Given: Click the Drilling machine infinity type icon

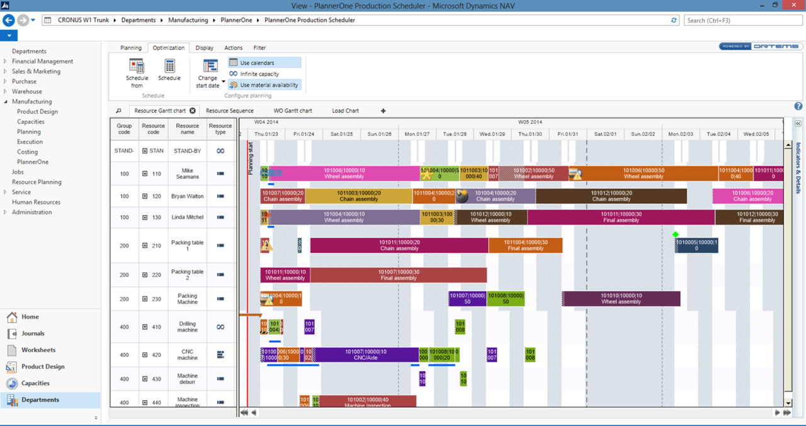Looking at the screenshot, I should 220,327.
